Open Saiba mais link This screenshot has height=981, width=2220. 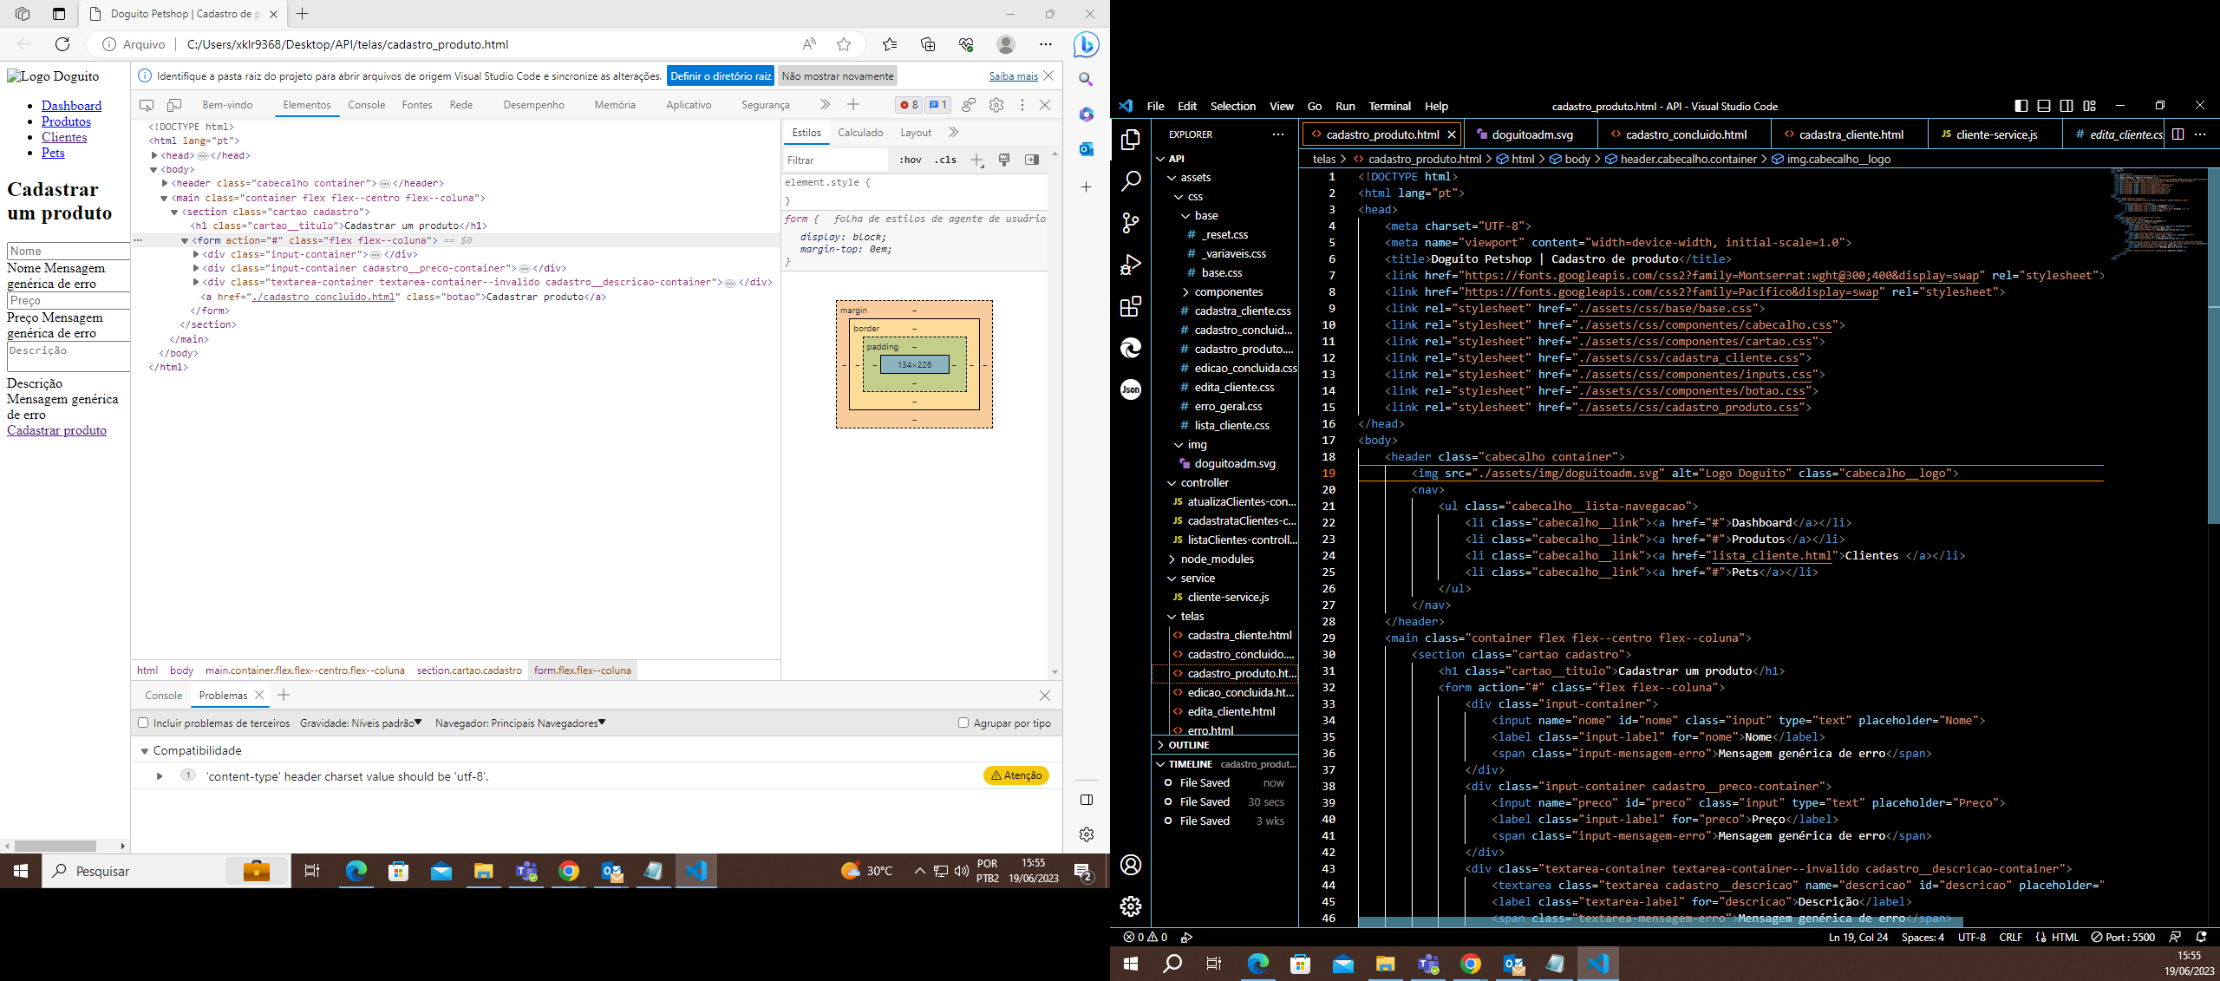coord(1013,76)
